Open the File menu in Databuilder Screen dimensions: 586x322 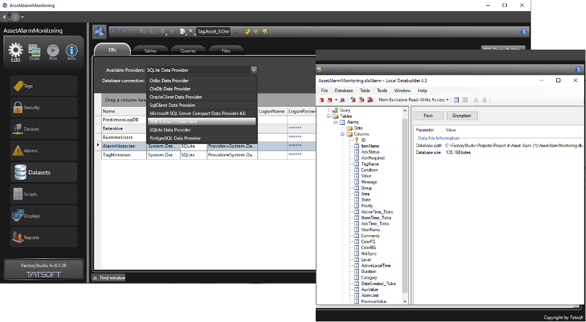pyautogui.click(x=324, y=90)
